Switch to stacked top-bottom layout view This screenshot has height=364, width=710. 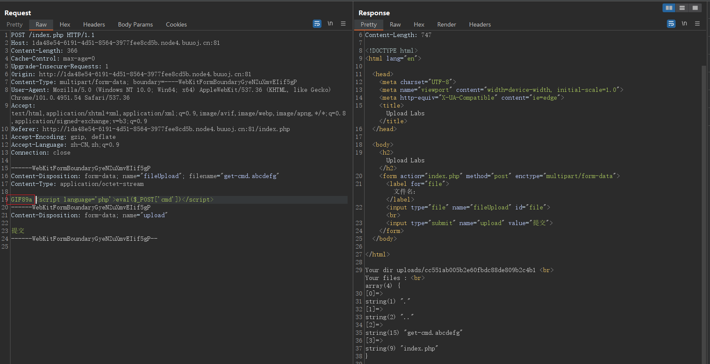coord(682,8)
